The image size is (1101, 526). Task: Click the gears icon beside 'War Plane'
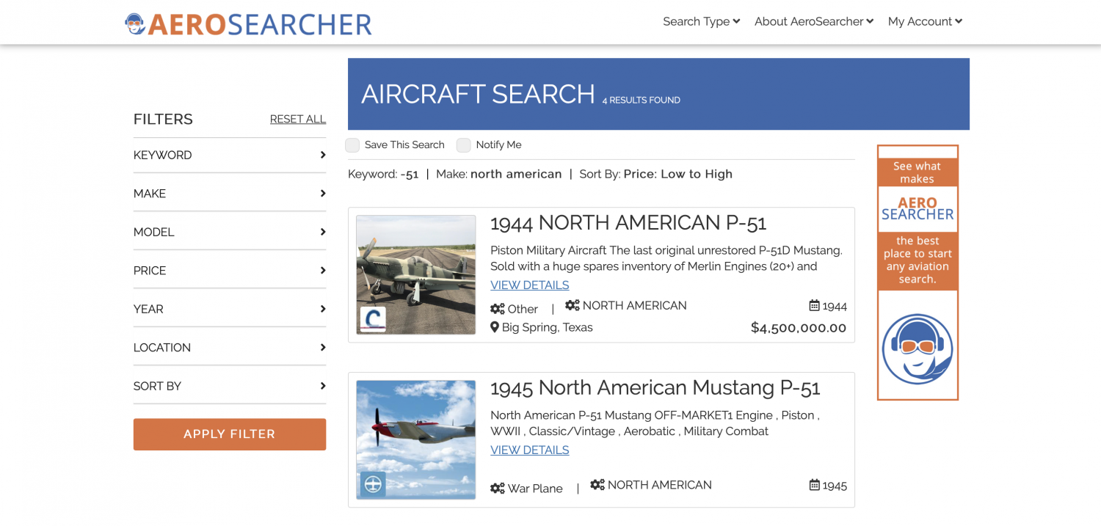tap(498, 489)
